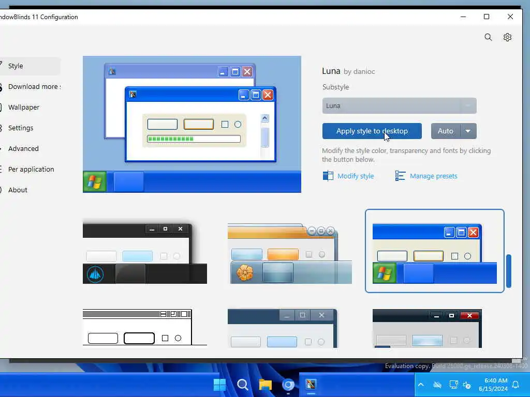Open taskbar Search magnifier
530x397 pixels.
(243, 385)
